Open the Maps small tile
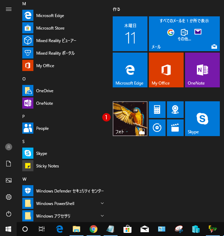 [175, 110]
